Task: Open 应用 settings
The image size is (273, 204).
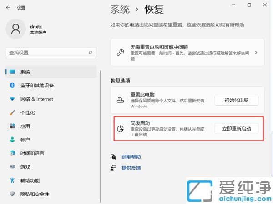Action: 51,126
